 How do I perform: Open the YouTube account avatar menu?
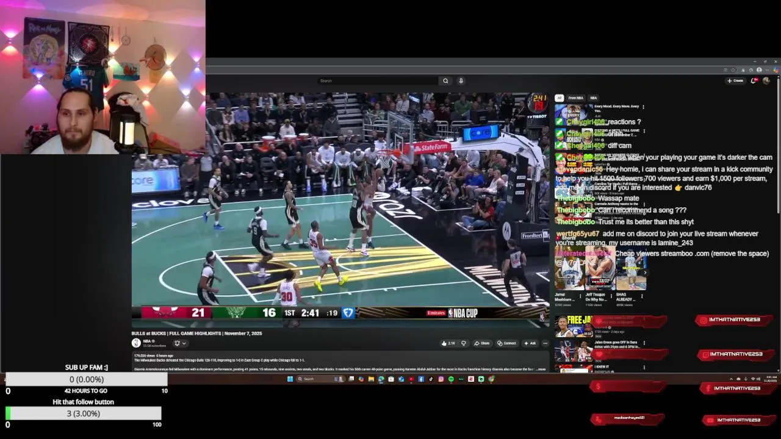(766, 80)
